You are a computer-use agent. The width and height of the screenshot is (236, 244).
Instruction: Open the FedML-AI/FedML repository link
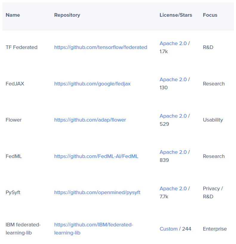click(96, 156)
